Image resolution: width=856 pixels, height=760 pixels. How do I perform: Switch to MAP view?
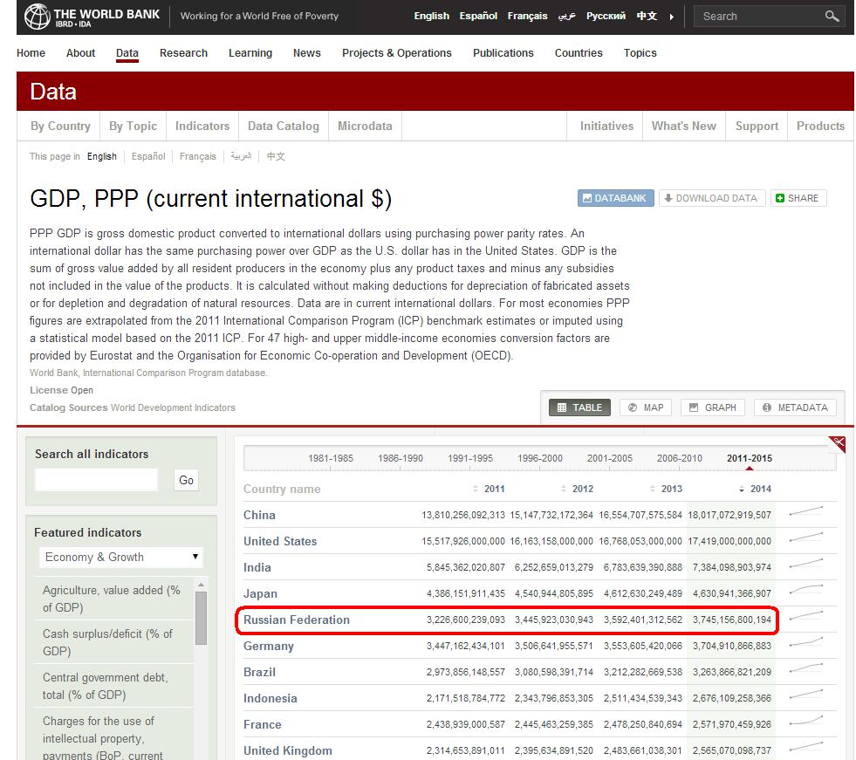click(646, 407)
